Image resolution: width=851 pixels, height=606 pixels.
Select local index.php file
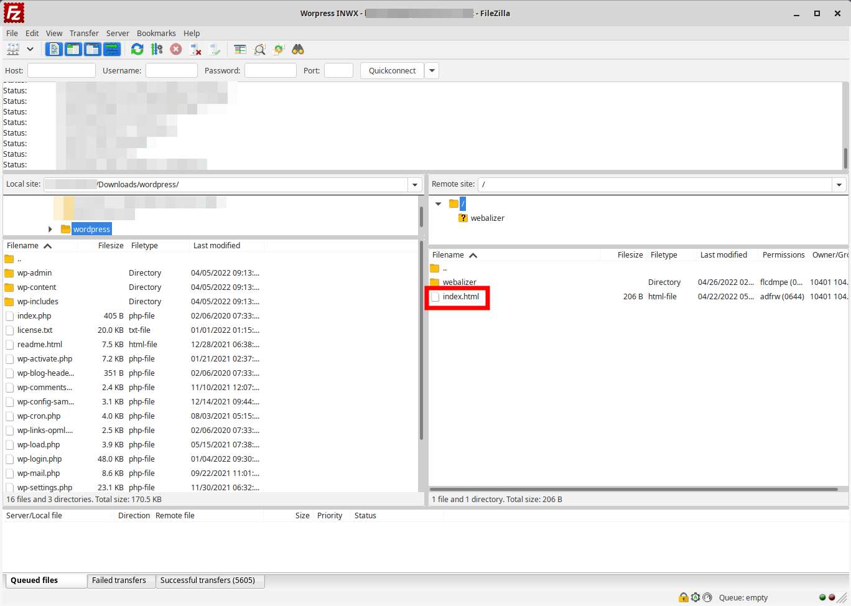pos(34,316)
